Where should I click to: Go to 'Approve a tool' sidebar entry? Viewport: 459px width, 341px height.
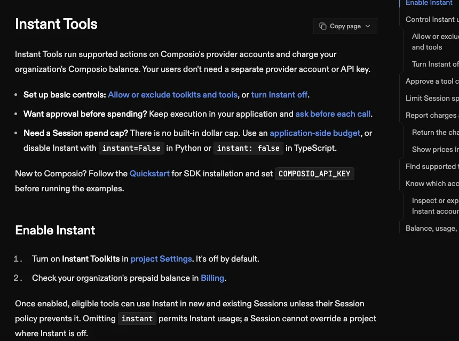(432, 81)
